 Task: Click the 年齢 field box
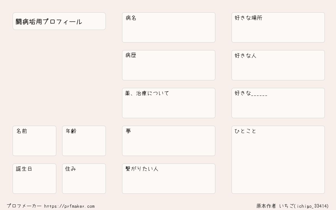84,141
